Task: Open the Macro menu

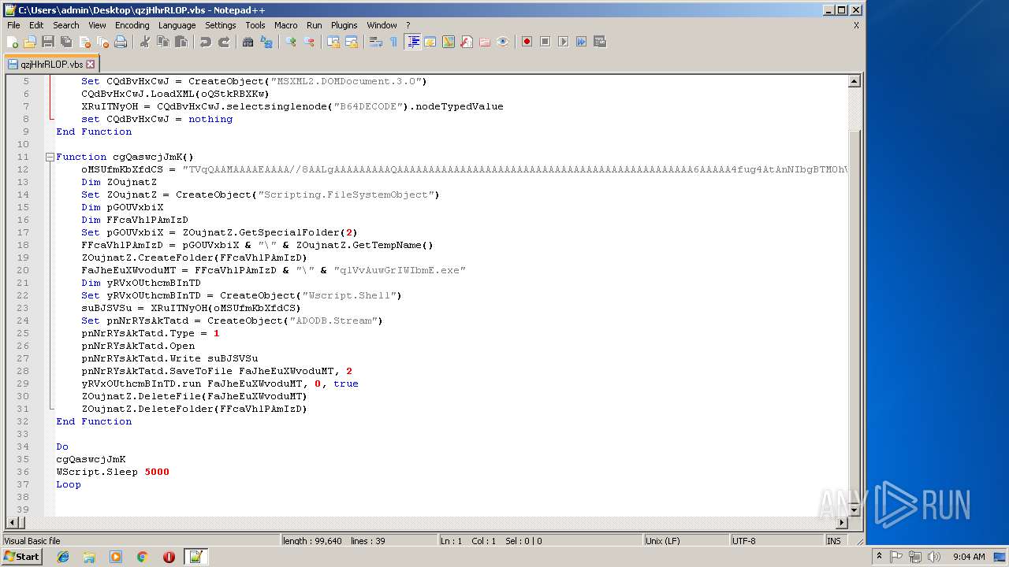Action: tap(285, 25)
